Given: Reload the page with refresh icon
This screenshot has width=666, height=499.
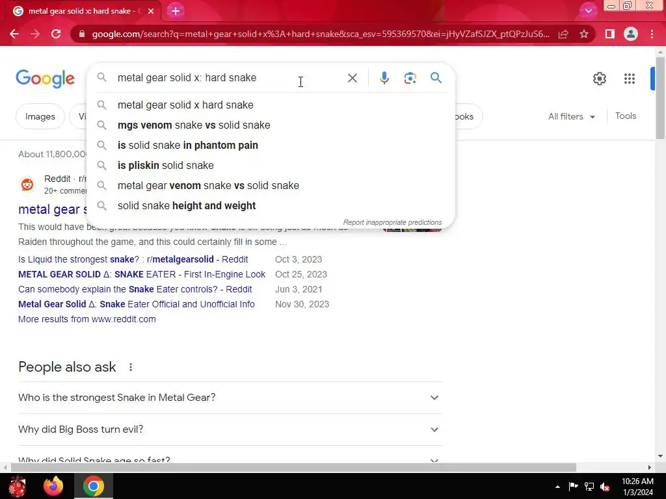Looking at the screenshot, I should tap(56, 34).
